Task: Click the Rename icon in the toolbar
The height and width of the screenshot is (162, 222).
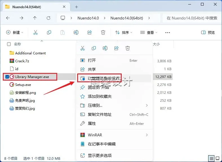Action: 76,32
